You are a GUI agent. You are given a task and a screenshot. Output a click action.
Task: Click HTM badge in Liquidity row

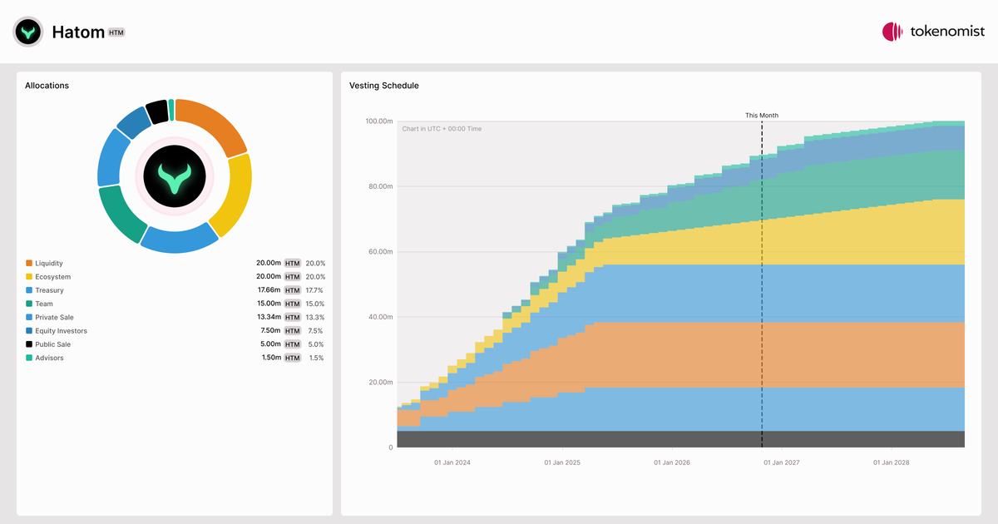tap(292, 264)
